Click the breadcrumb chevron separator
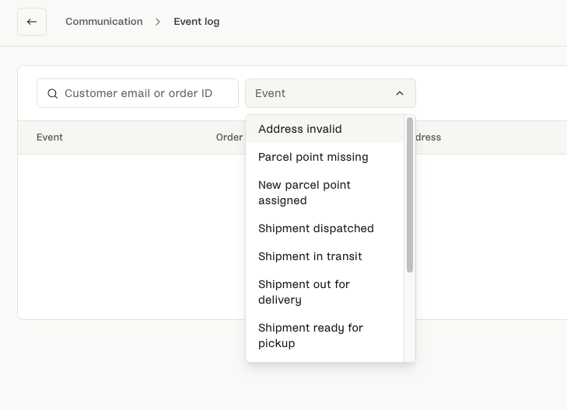 158,22
